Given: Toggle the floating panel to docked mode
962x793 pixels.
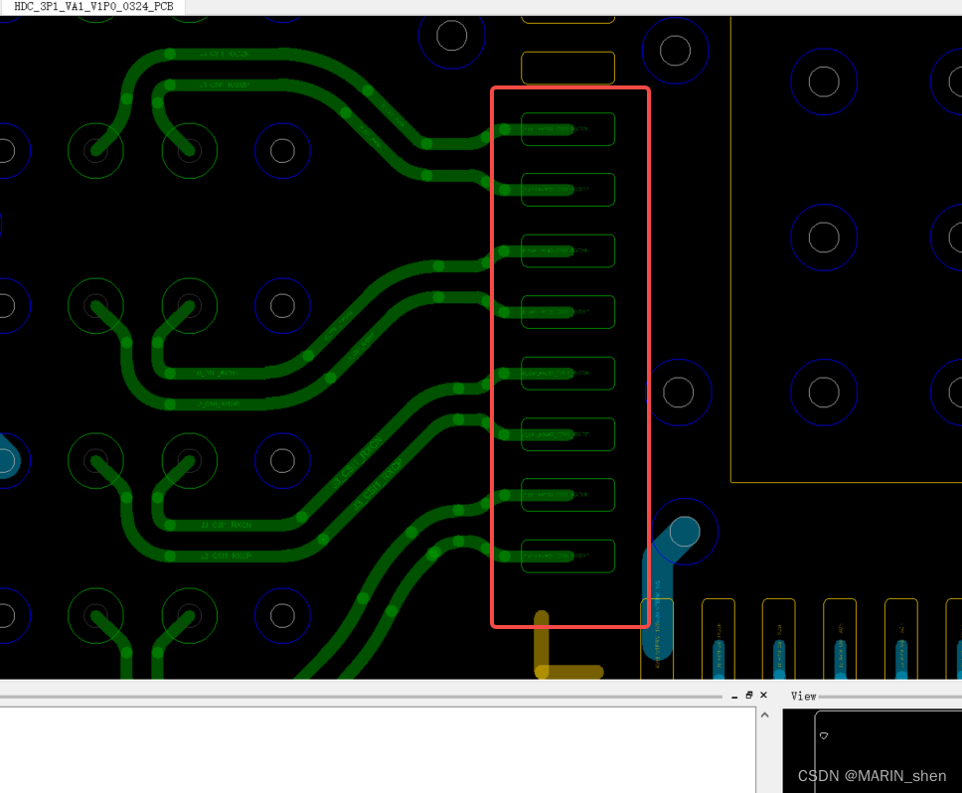Looking at the screenshot, I should coord(748,695).
